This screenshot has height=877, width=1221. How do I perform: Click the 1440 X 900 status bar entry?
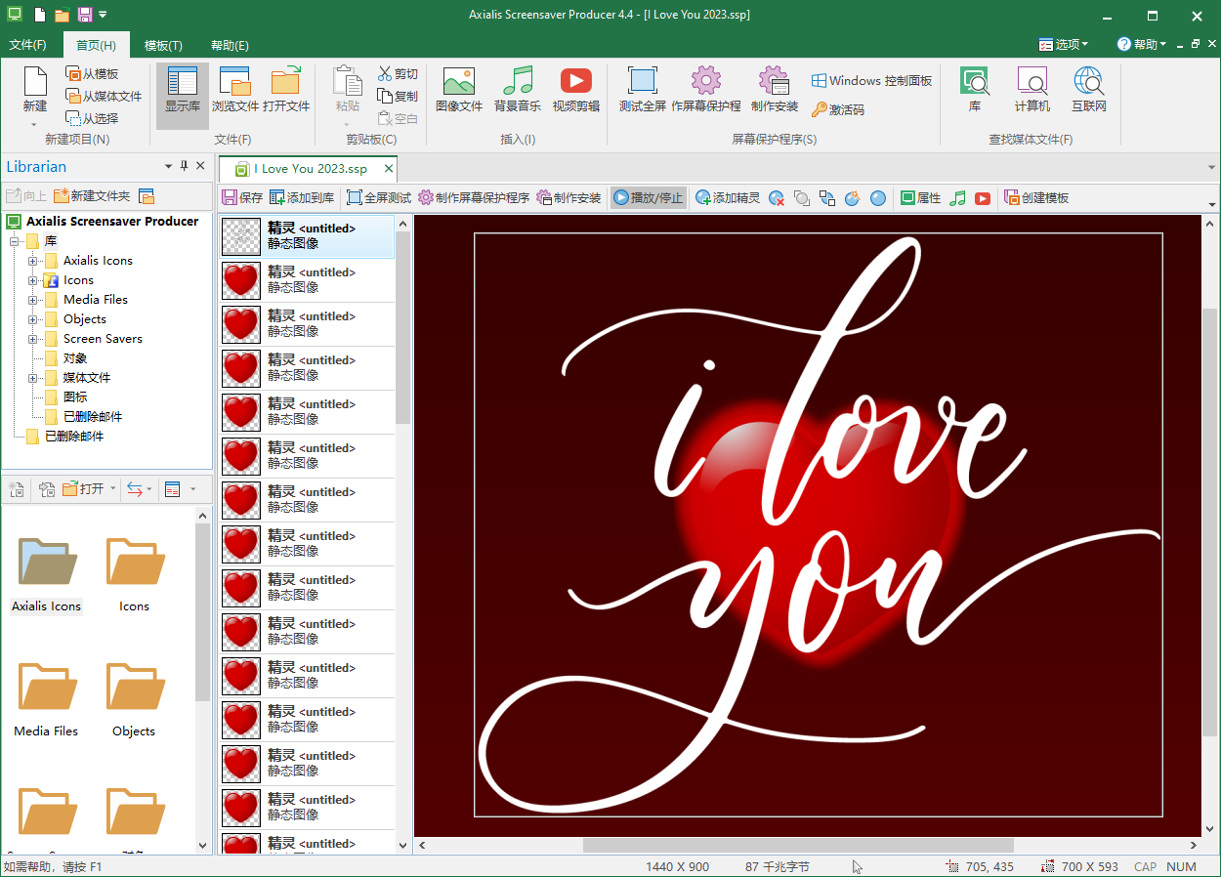coord(677,866)
